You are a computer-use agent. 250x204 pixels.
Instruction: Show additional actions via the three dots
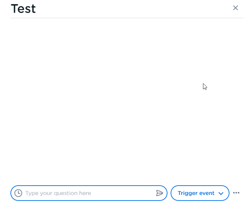236,193
